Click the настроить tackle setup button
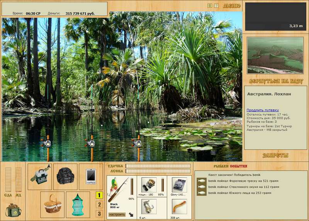The height and width of the screenshot is (221, 309). coord(117,214)
